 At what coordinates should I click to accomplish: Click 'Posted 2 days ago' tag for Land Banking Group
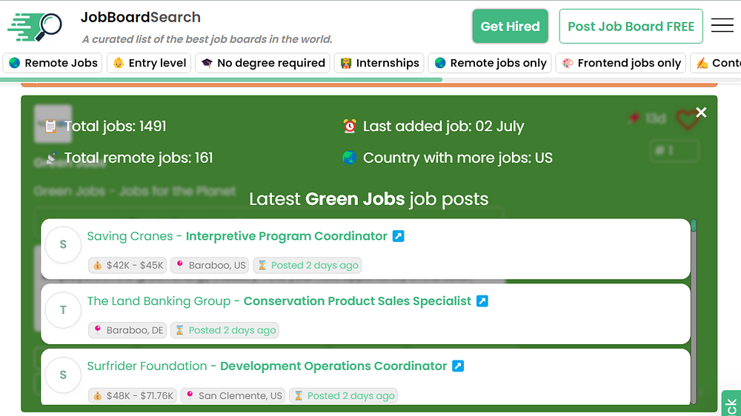(225, 331)
